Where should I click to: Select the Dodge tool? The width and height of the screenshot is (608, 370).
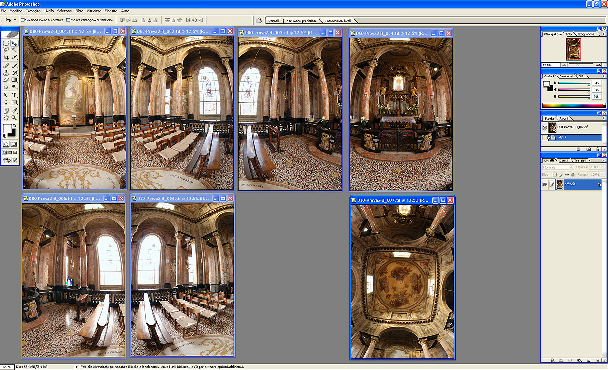(14, 86)
